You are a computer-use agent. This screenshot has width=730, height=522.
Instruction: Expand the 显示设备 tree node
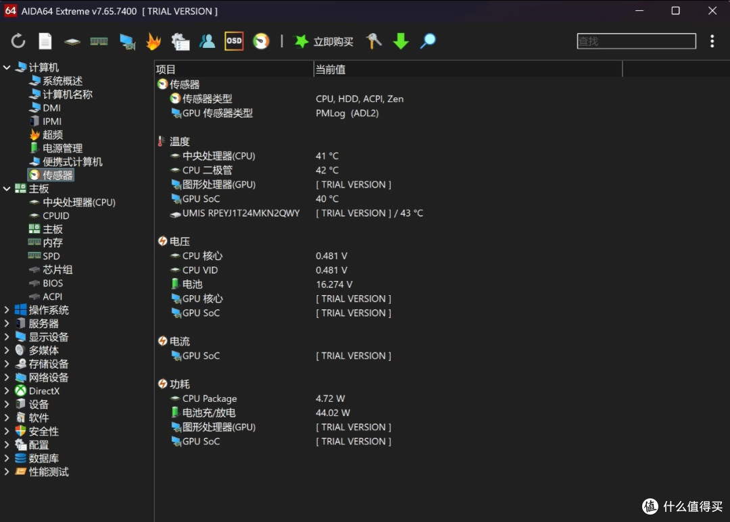tap(7, 337)
